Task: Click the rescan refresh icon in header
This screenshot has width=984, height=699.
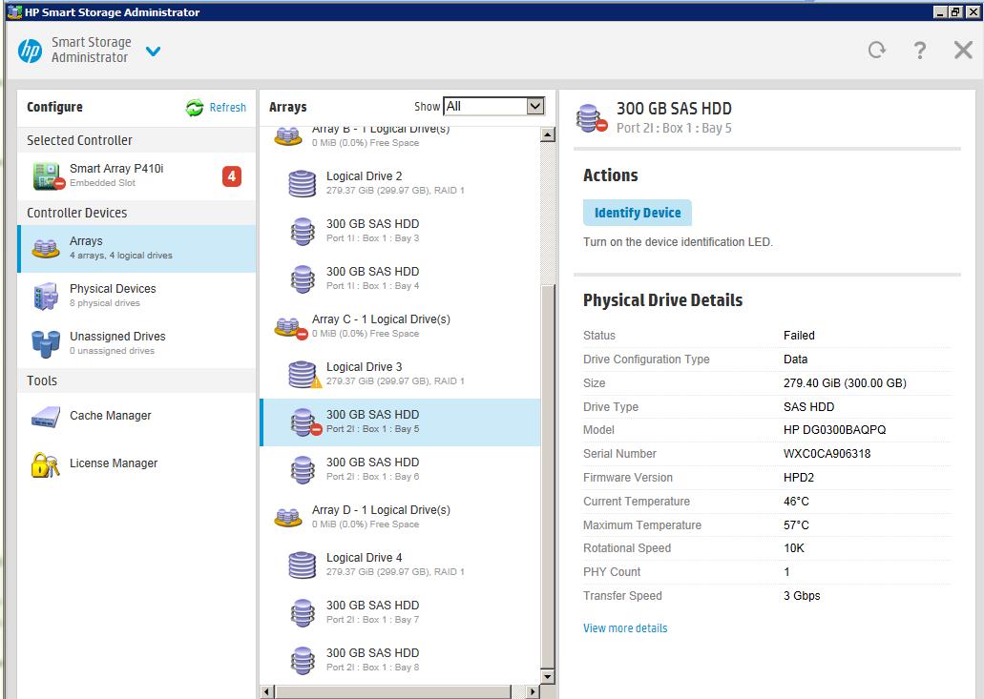Action: coord(877,50)
